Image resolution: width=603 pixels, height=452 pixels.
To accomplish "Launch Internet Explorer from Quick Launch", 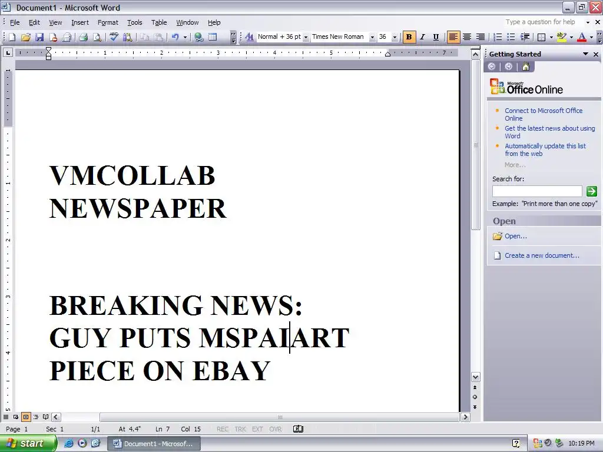I will [x=68, y=443].
